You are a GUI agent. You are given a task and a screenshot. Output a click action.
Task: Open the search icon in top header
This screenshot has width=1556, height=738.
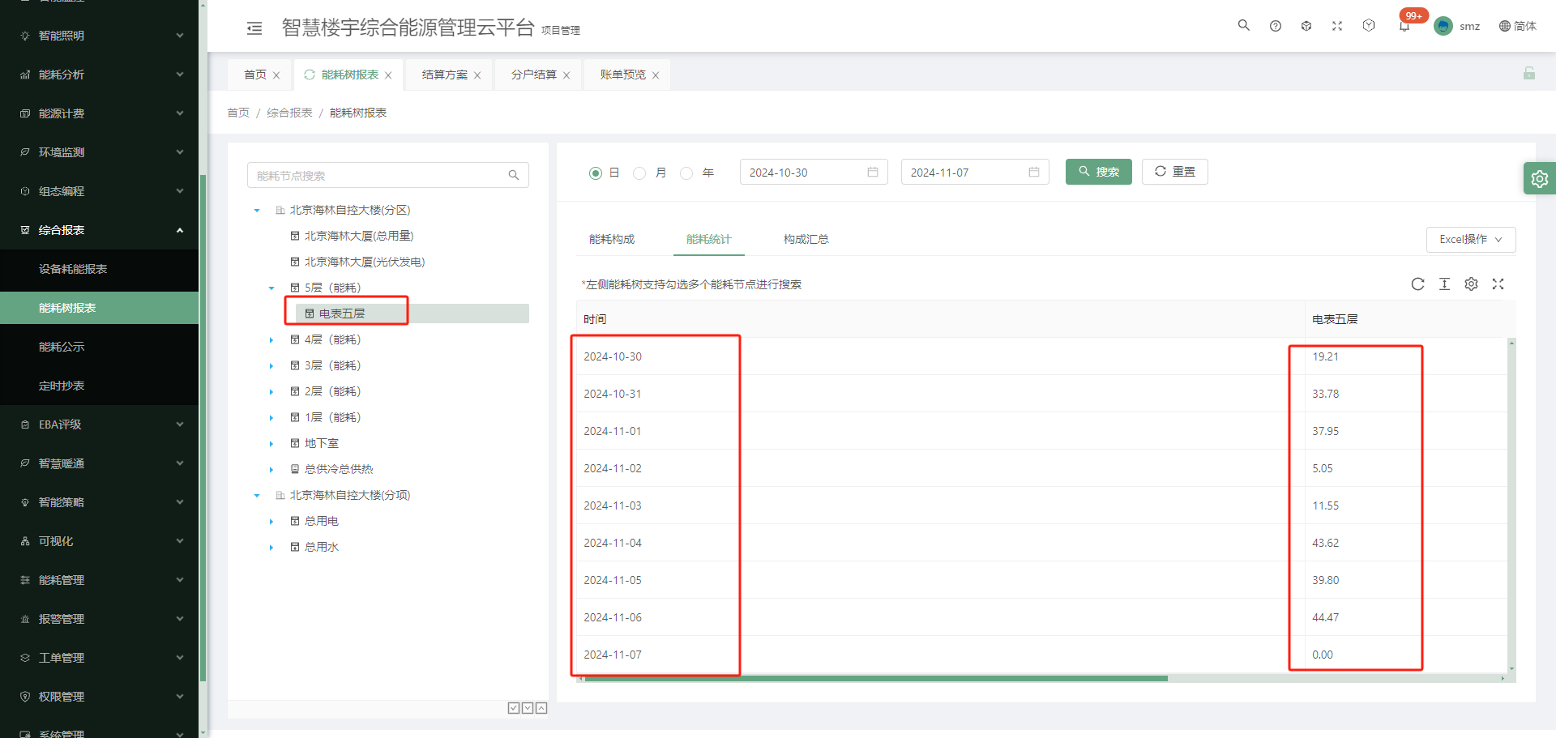point(1244,26)
